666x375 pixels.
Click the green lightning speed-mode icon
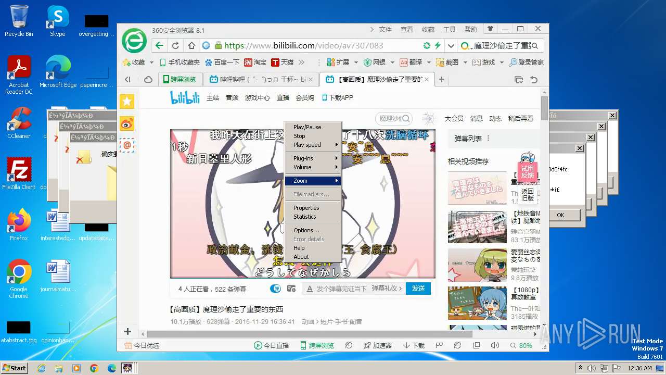pos(438,46)
